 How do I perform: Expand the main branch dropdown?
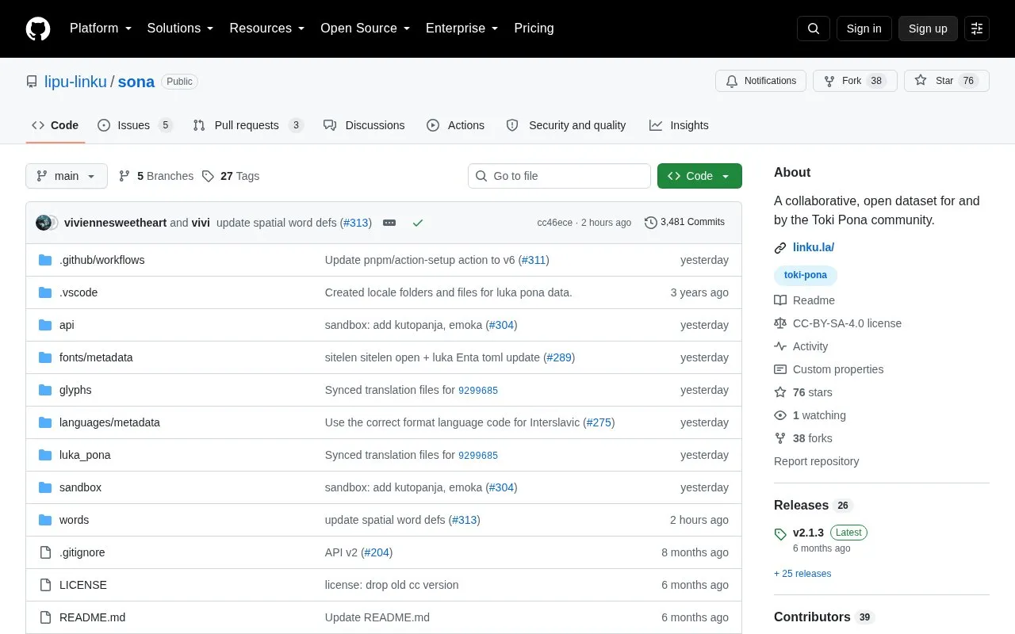[67, 176]
